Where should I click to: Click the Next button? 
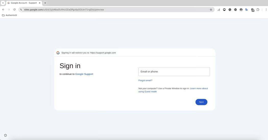click(201, 102)
